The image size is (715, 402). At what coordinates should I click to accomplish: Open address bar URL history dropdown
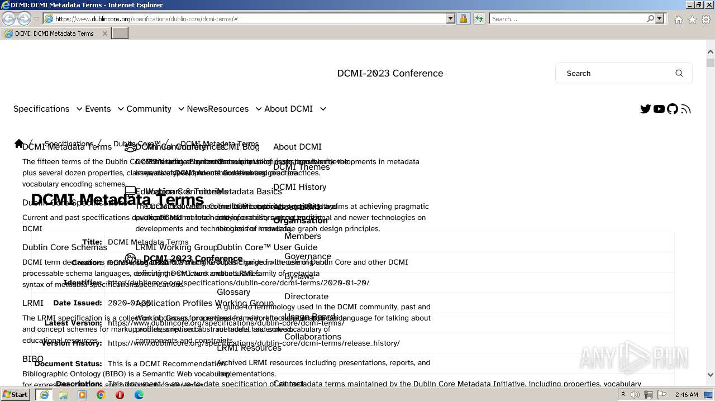451,18
